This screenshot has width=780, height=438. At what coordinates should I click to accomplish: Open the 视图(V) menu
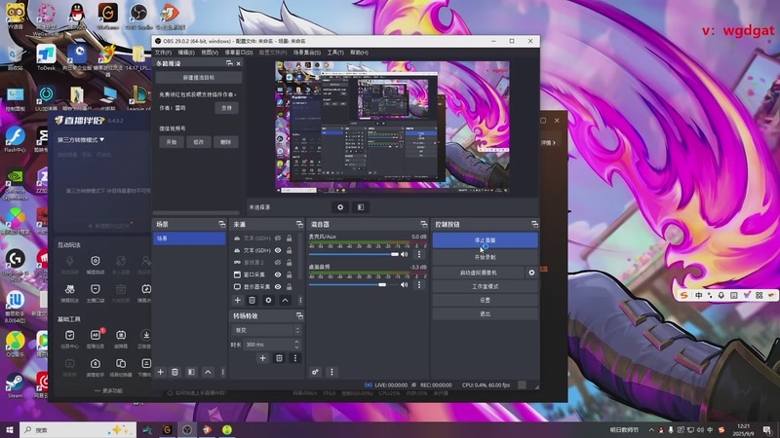pos(210,53)
